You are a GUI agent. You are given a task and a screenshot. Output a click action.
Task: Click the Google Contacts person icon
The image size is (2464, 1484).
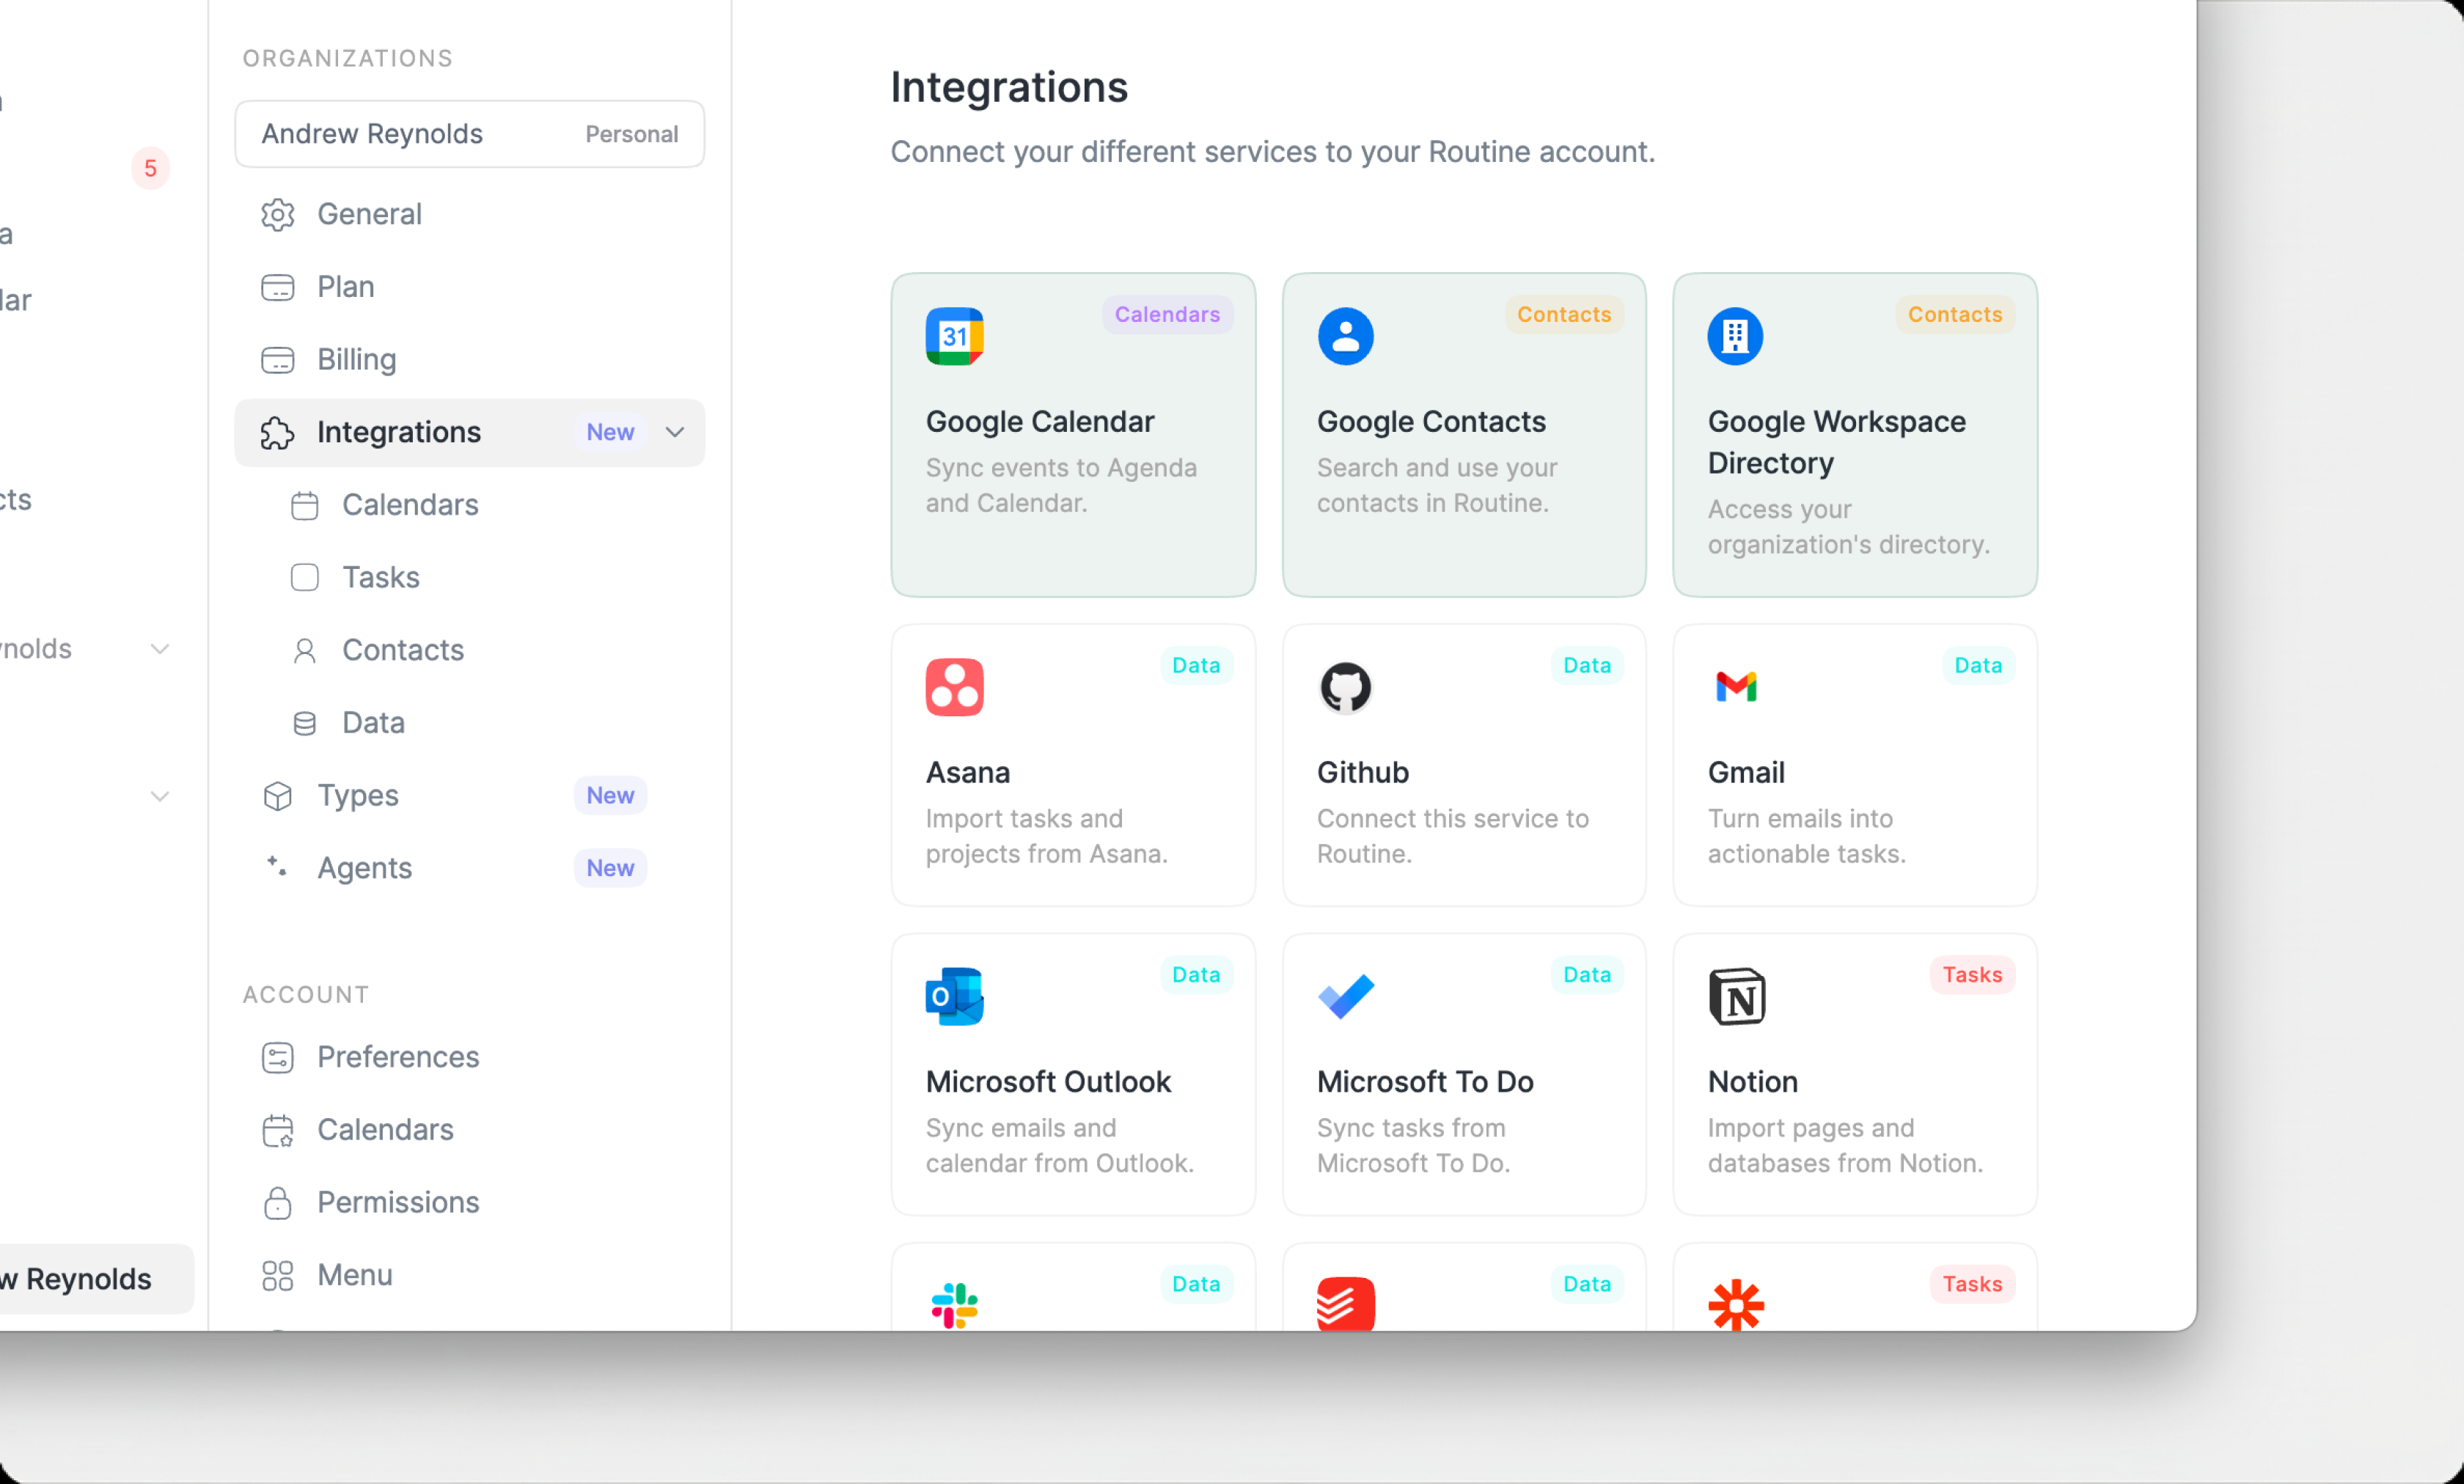tap(1345, 336)
